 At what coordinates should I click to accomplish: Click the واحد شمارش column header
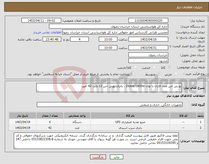click(77, 116)
